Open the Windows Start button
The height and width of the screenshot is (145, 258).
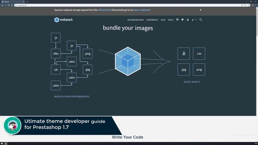(2, 143)
